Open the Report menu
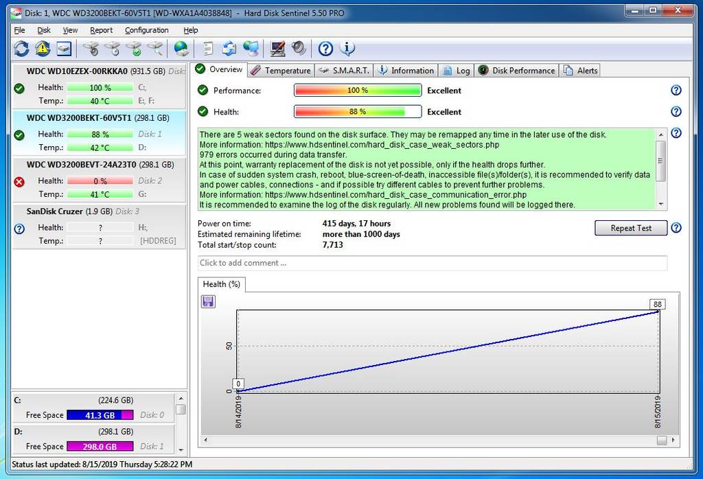Viewport: 703px width, 479px height. (102, 30)
